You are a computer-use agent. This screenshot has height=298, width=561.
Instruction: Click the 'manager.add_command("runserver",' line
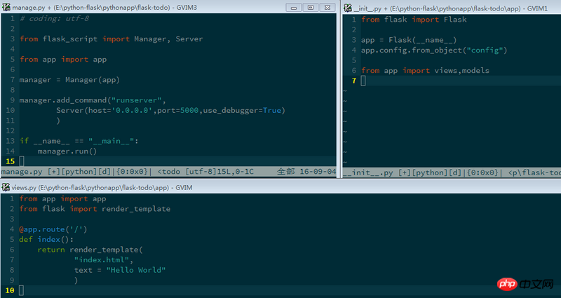pyautogui.click(x=93, y=100)
